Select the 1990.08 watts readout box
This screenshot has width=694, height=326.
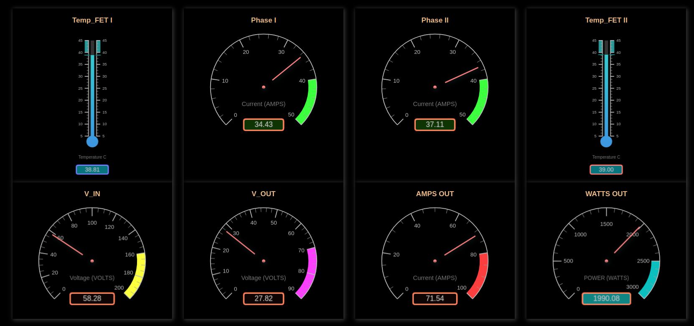coord(606,298)
